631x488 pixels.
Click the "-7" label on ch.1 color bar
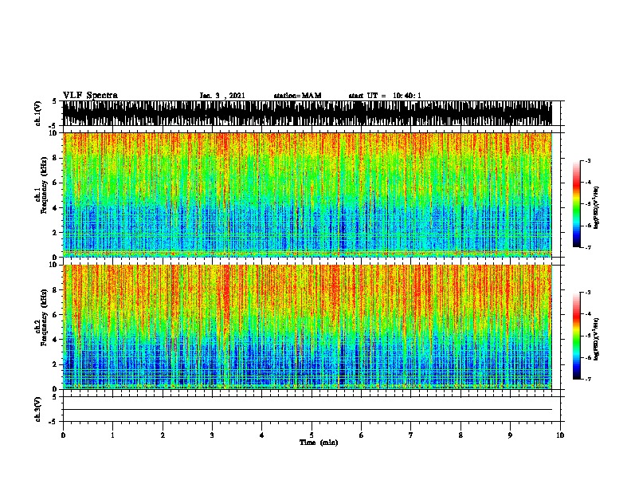click(588, 247)
